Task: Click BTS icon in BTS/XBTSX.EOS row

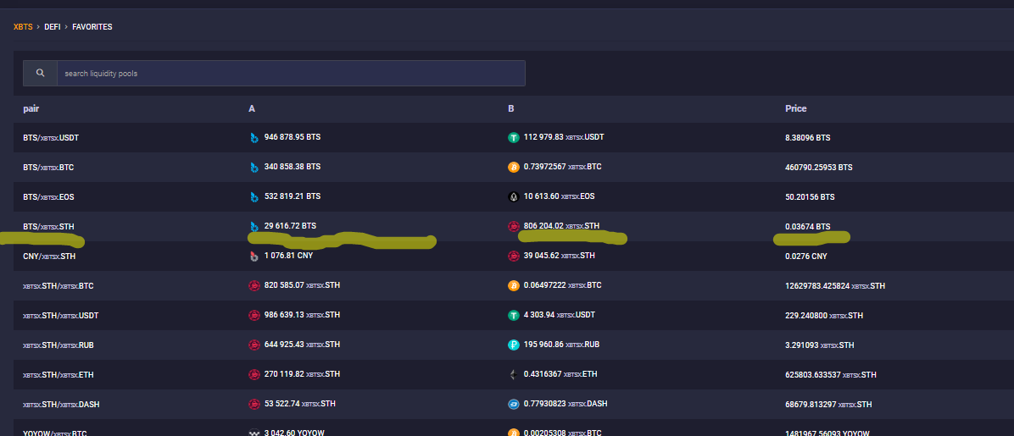Action: coord(254,197)
